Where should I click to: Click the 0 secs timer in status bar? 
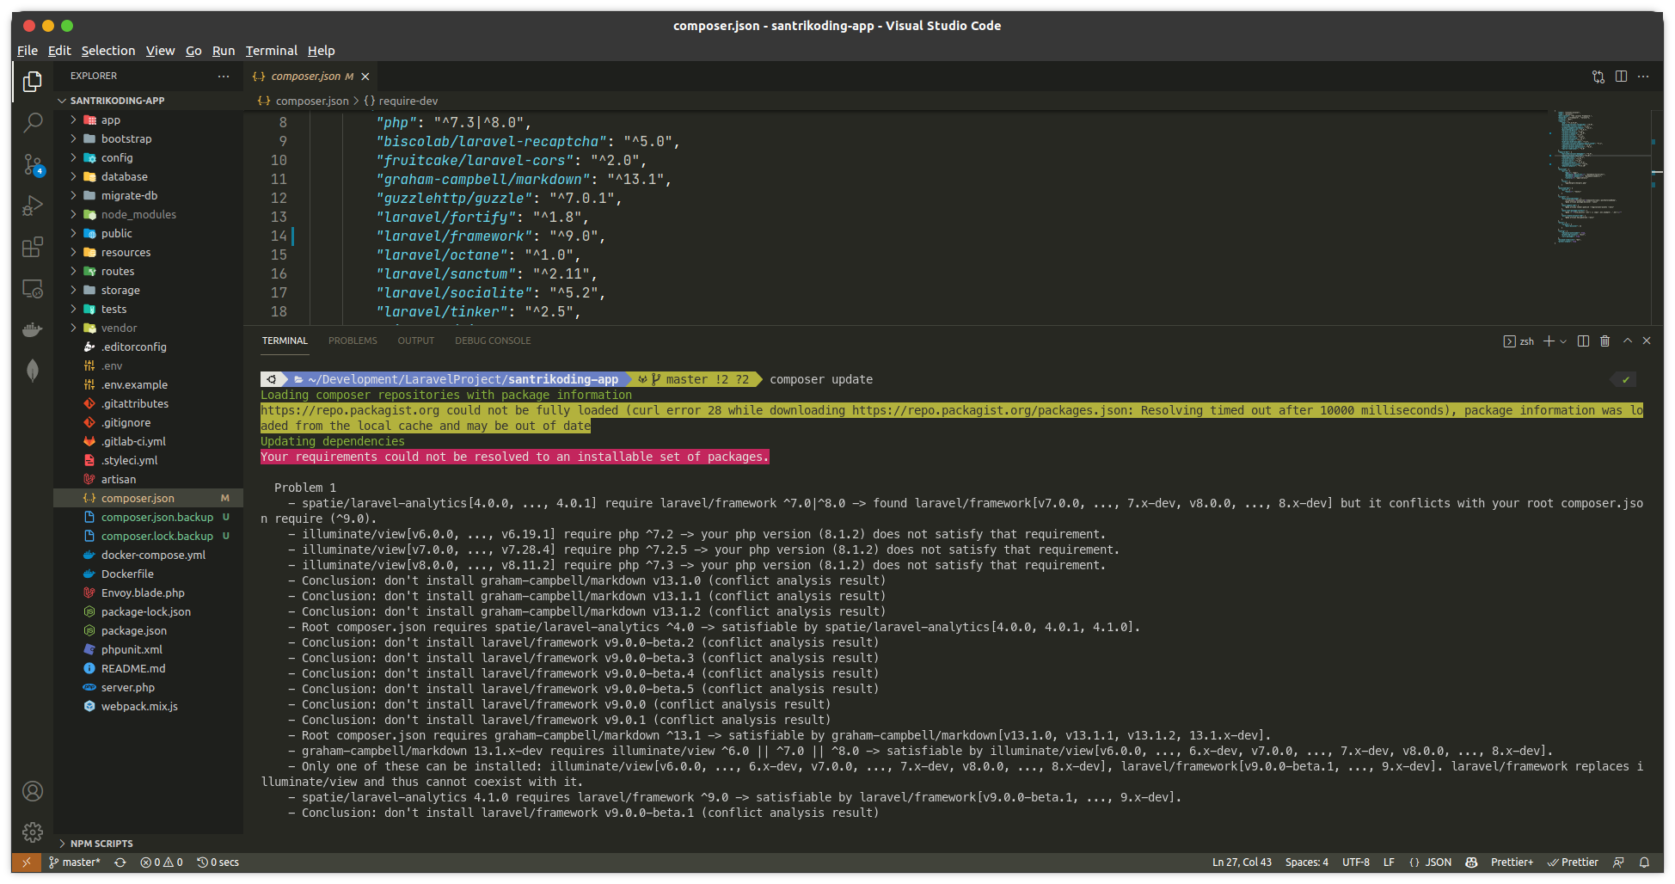click(x=218, y=863)
